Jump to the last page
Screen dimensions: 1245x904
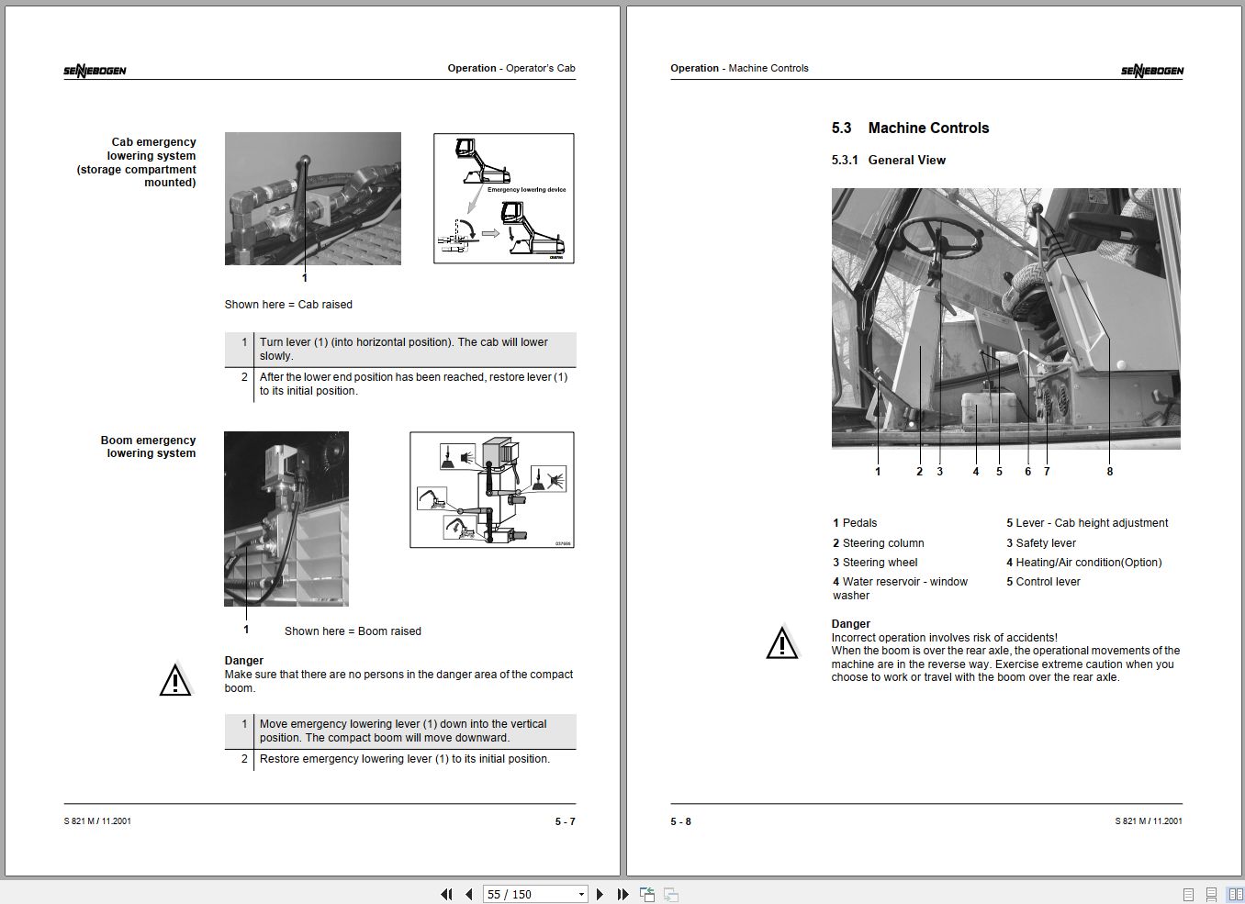(x=622, y=894)
